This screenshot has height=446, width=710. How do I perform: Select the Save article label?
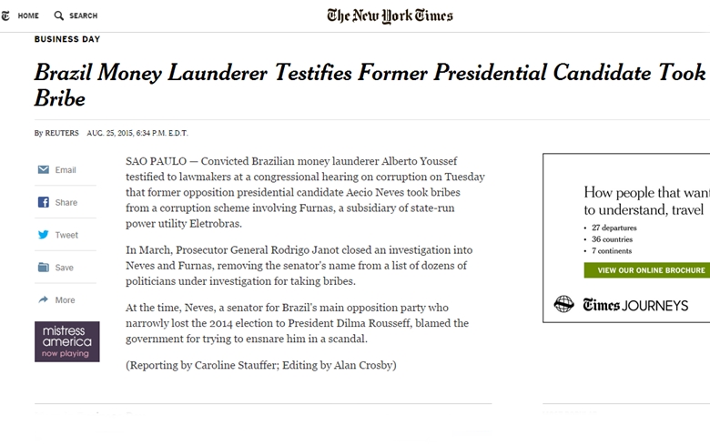64,268
